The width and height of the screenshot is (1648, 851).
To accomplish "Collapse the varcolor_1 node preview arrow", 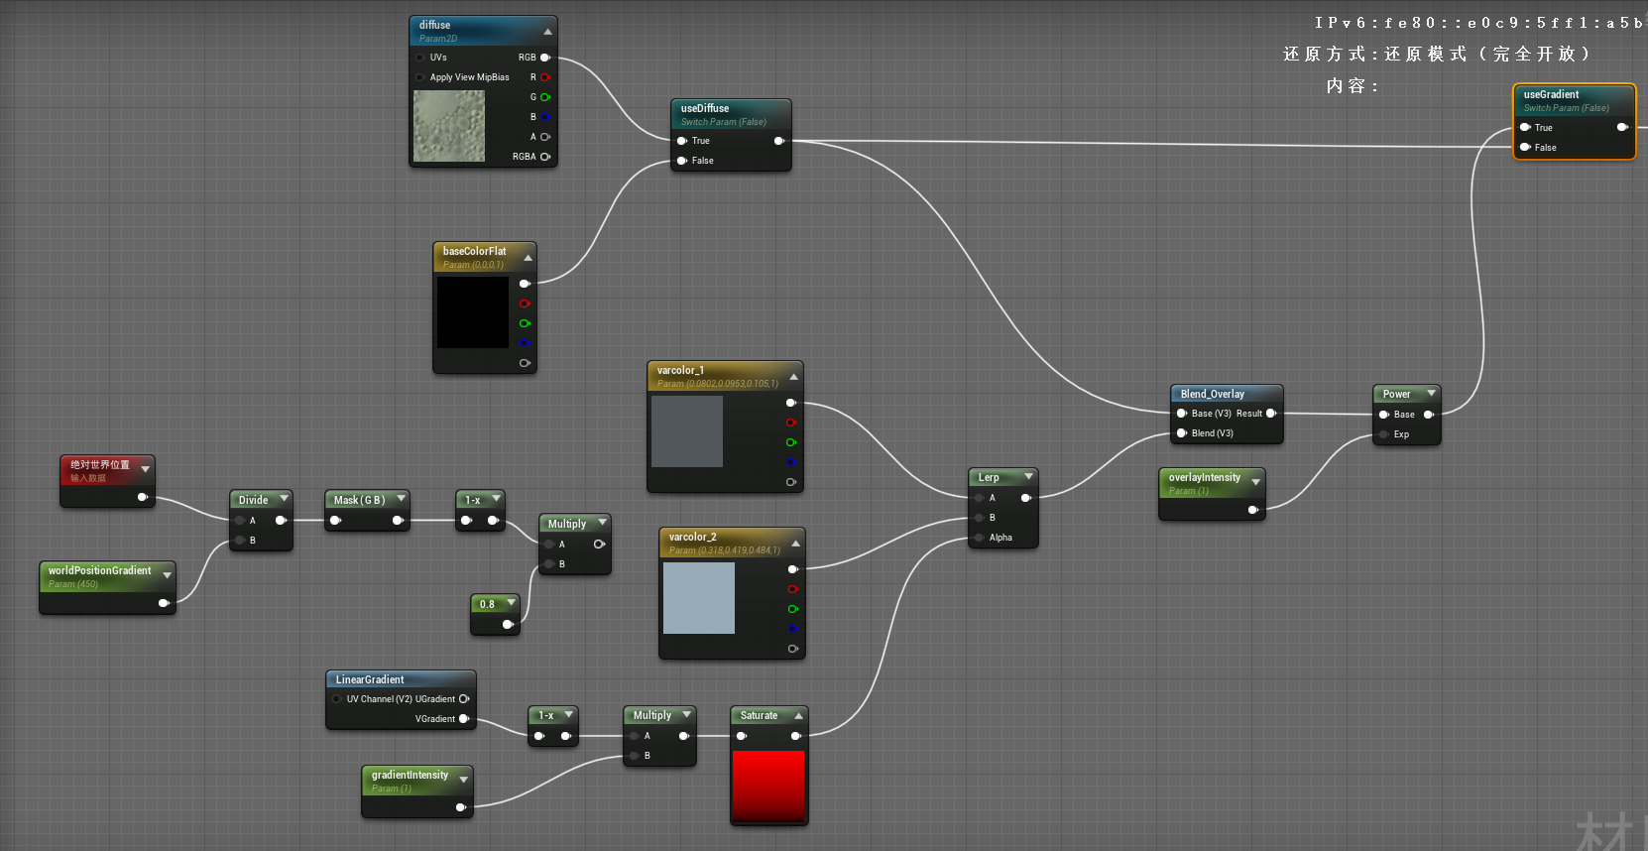I will click(793, 377).
